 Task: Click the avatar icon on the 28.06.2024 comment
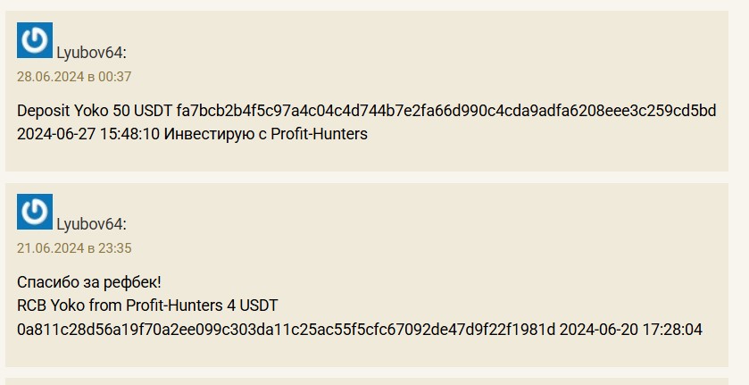(x=35, y=40)
